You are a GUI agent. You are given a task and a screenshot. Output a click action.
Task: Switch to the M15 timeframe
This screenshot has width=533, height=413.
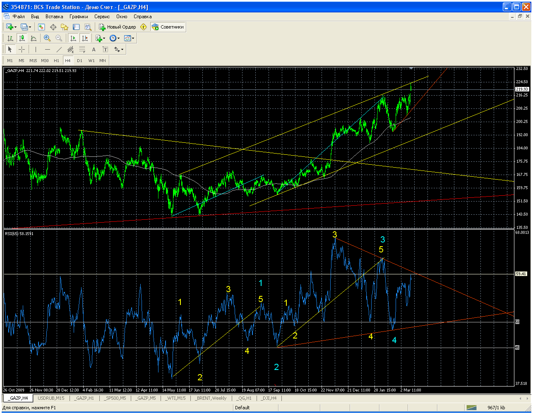[x=33, y=60]
